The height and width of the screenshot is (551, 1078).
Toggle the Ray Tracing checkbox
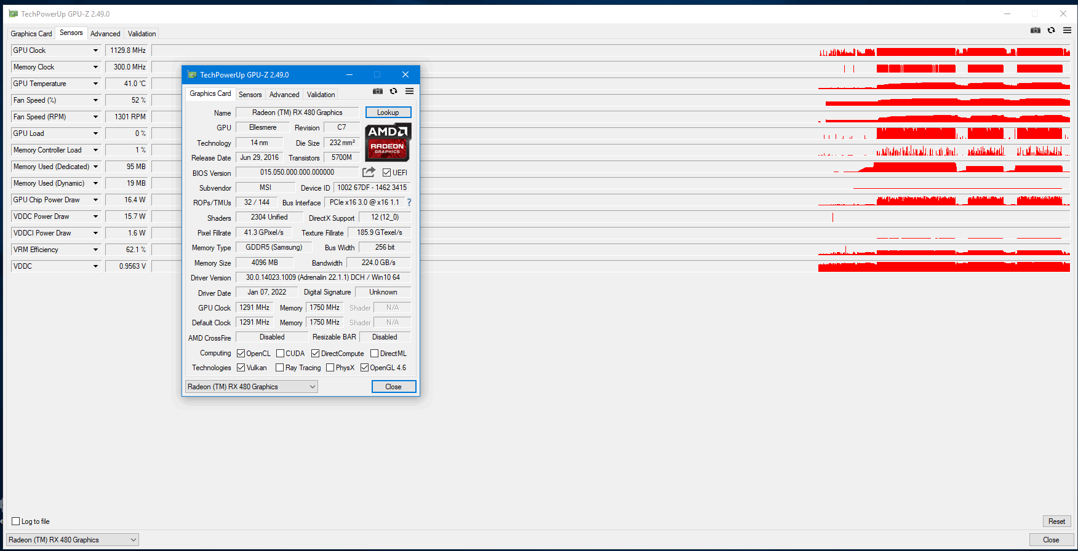(x=279, y=368)
